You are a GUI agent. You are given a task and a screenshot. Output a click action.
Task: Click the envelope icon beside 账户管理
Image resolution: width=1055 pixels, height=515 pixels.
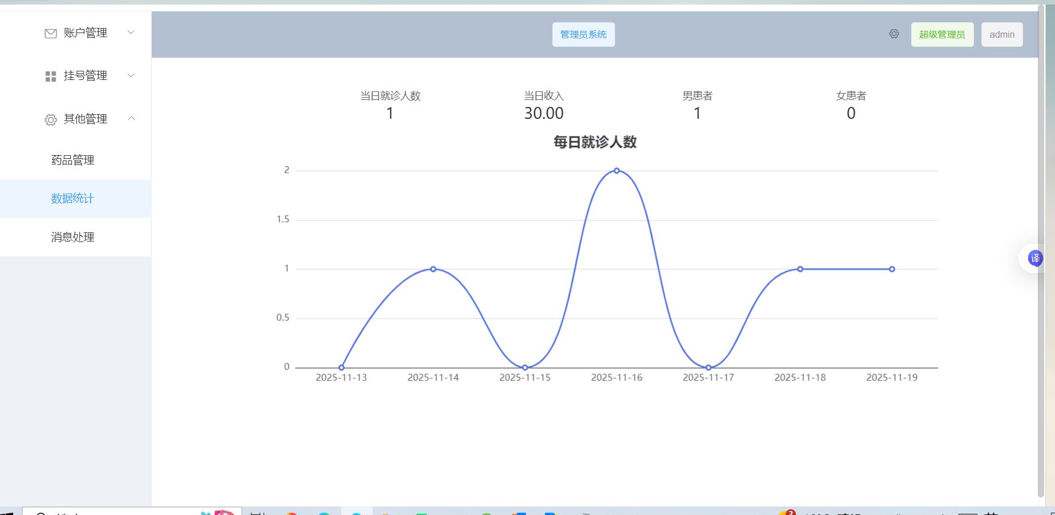51,34
